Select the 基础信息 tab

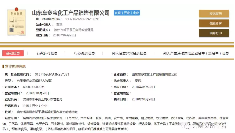(x=13, y=53)
